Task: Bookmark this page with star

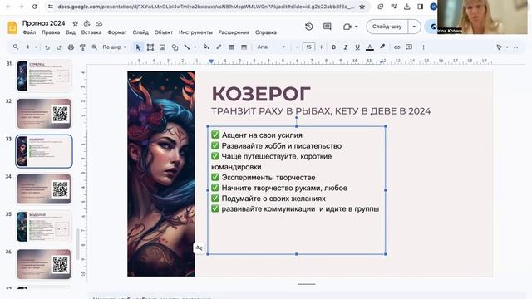Action: 362,7
